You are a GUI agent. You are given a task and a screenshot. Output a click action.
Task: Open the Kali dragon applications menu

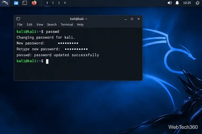[5, 3]
